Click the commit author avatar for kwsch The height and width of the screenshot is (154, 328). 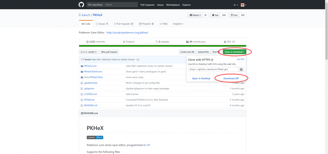(82, 60)
